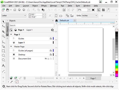Click the Paste icon
The width and height of the screenshot is (119, 90).
43,10
